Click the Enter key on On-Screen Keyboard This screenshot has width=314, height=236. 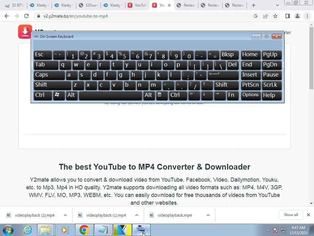(x=223, y=75)
